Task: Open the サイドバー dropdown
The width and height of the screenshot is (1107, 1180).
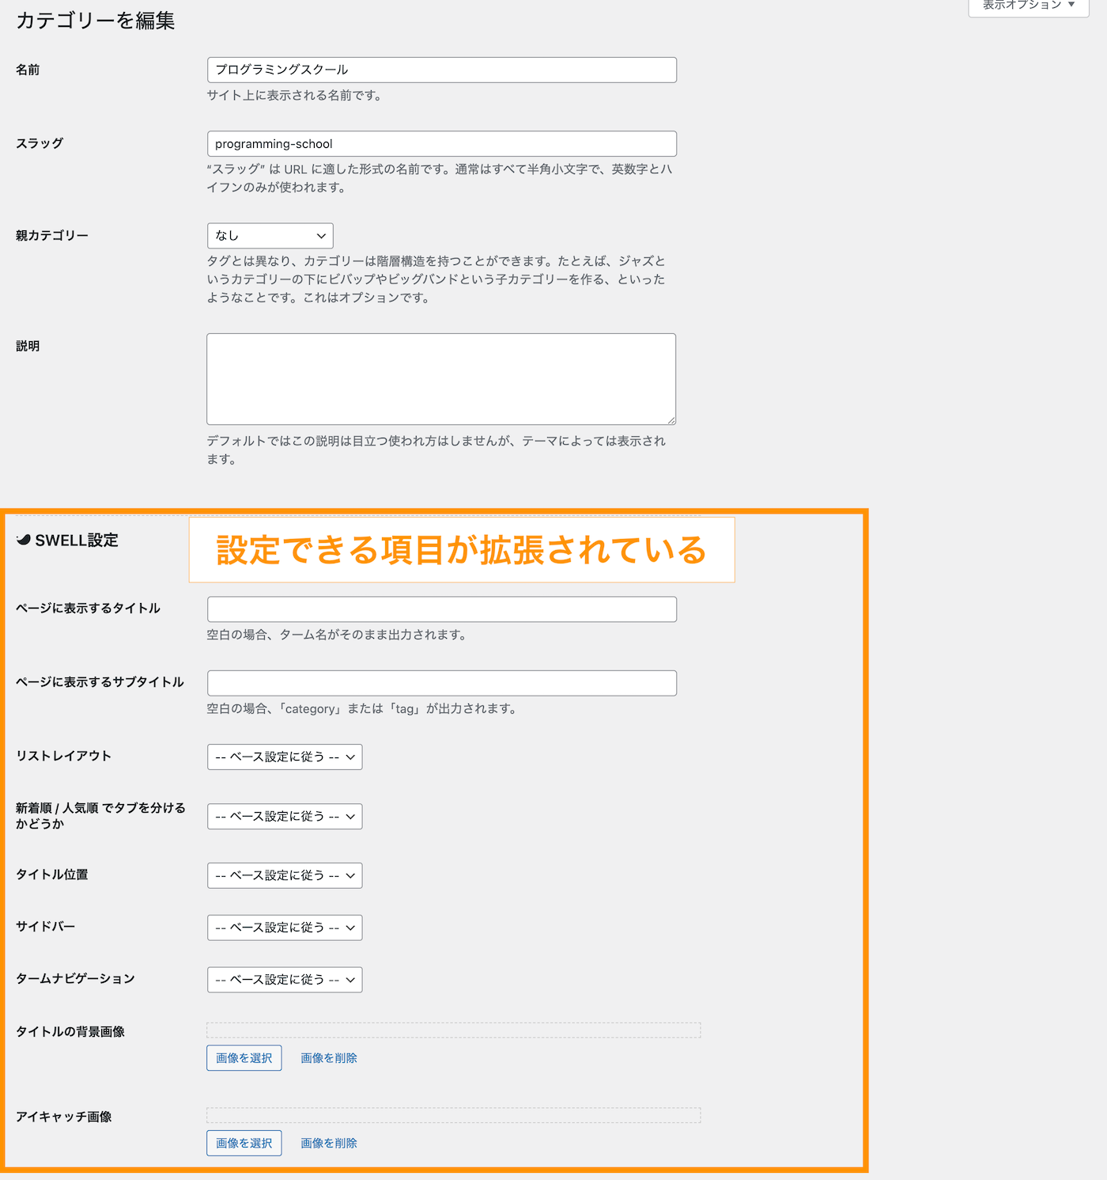Action: [285, 928]
